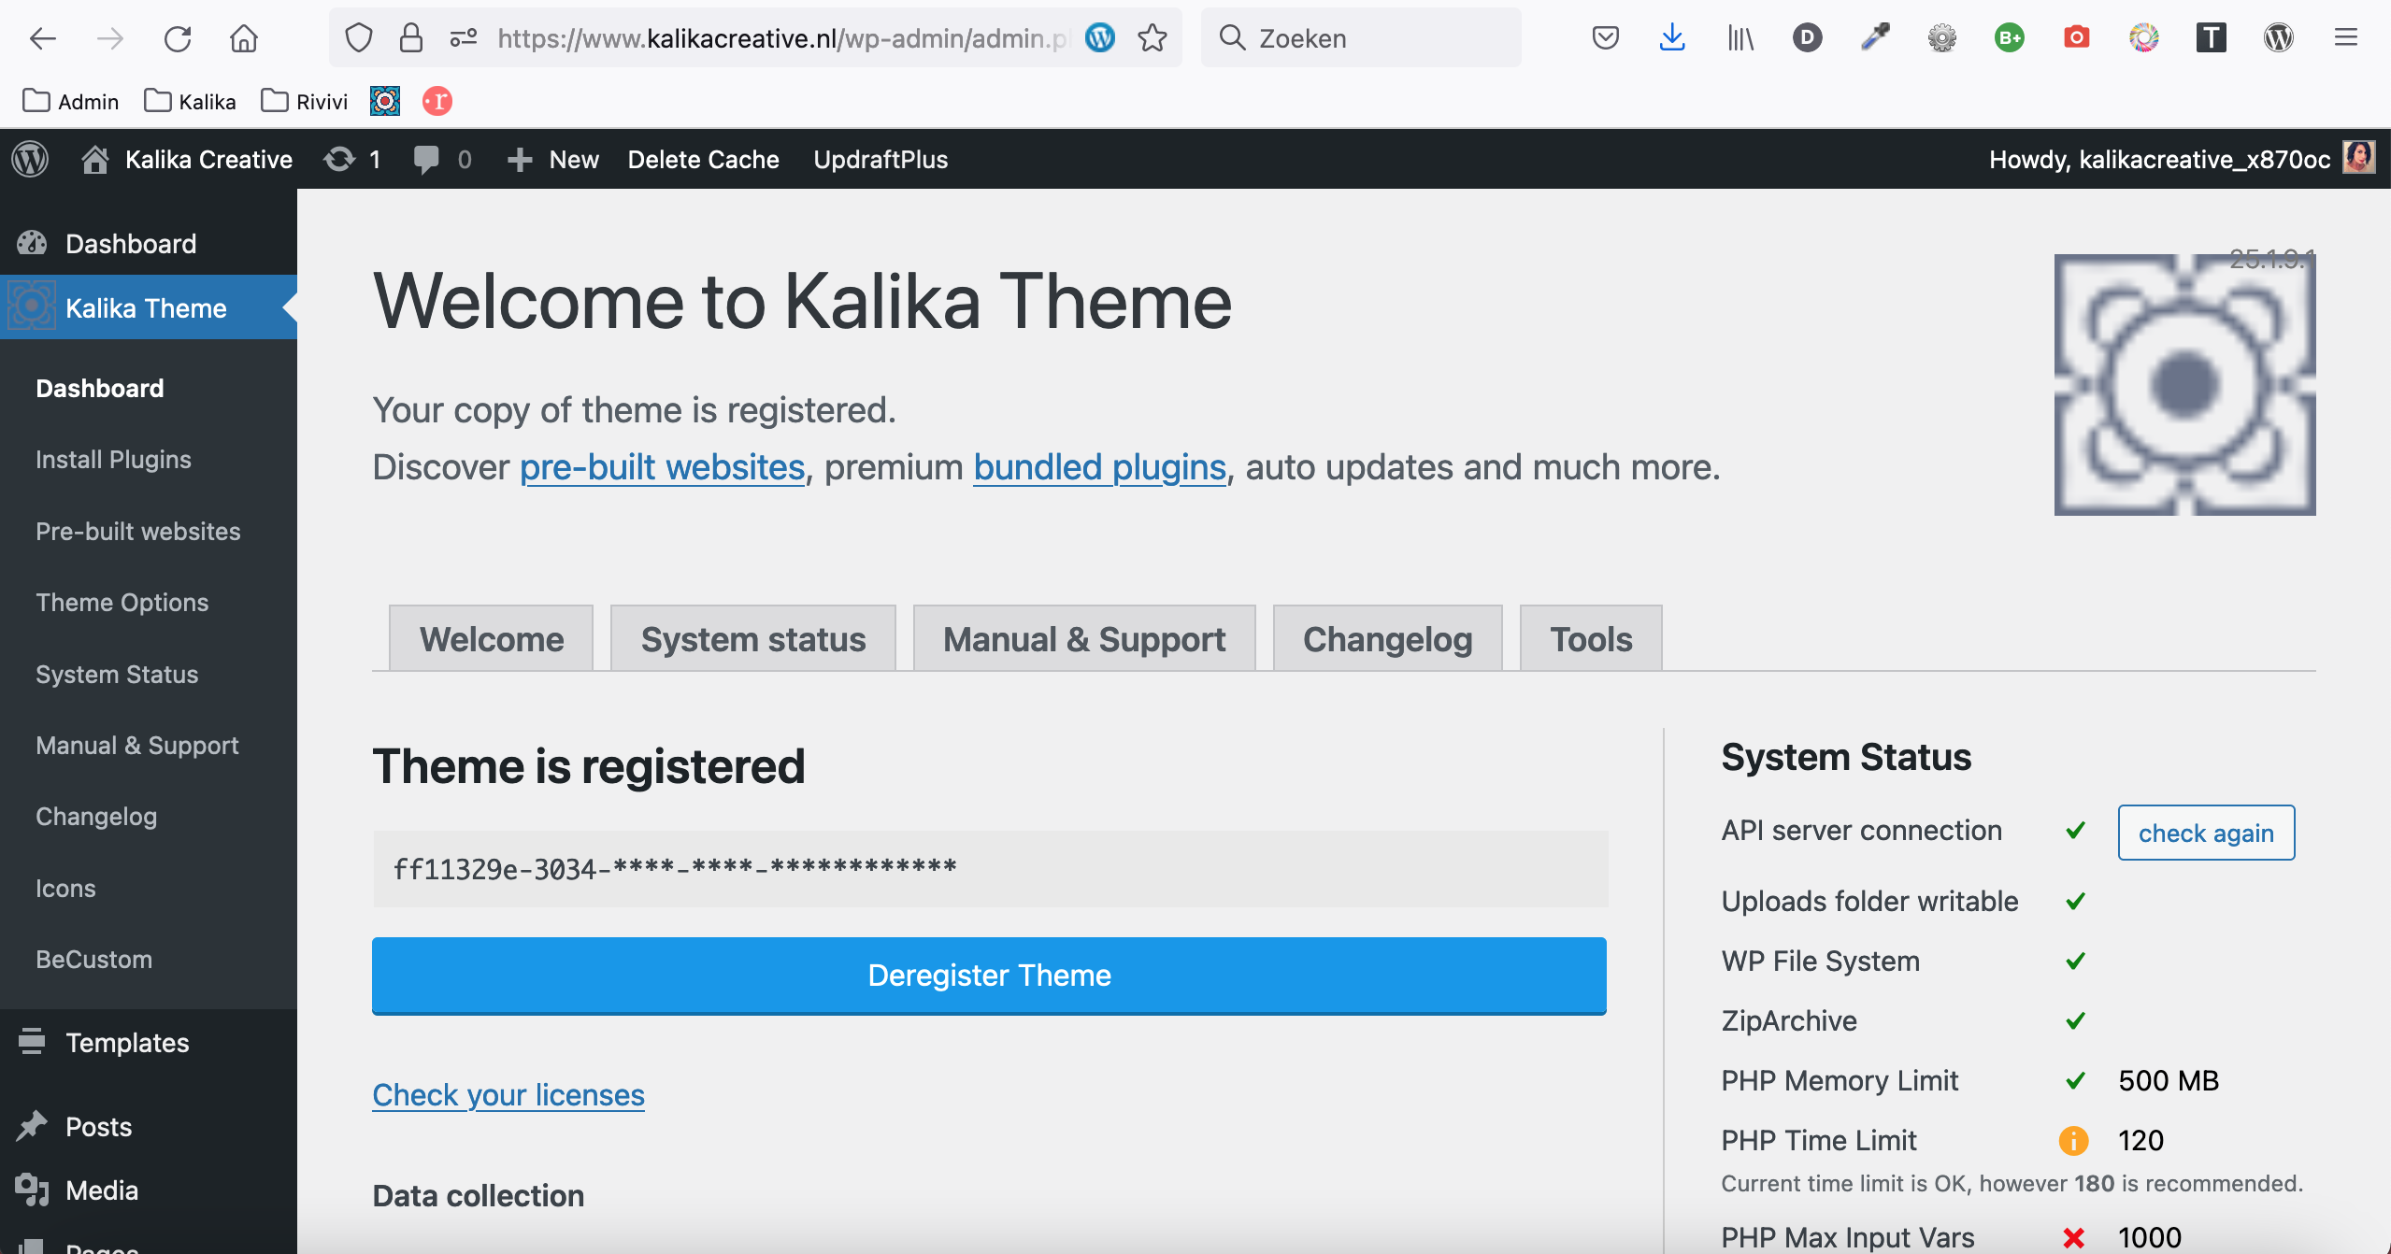2391x1254 pixels.
Task: Open the Kalika favicon bookmark
Action: pyautogui.click(x=385, y=101)
